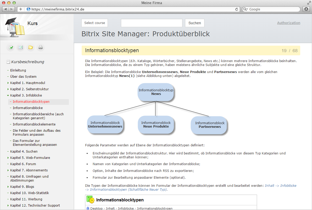Image resolution: width=312 pixels, height=210 pixels.
Task: Open the gradebook book-with-checks icon
Action: click(x=20, y=47)
